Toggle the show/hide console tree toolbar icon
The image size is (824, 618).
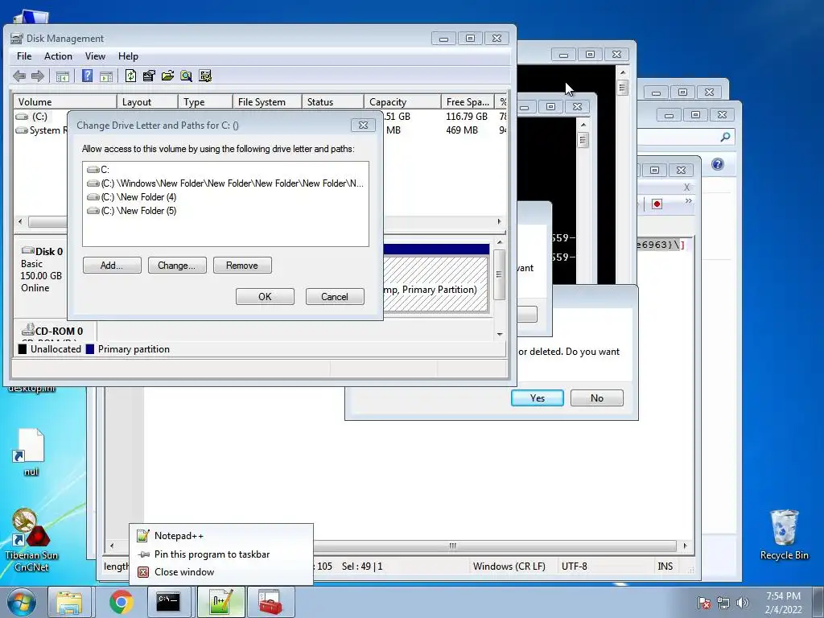coord(62,76)
